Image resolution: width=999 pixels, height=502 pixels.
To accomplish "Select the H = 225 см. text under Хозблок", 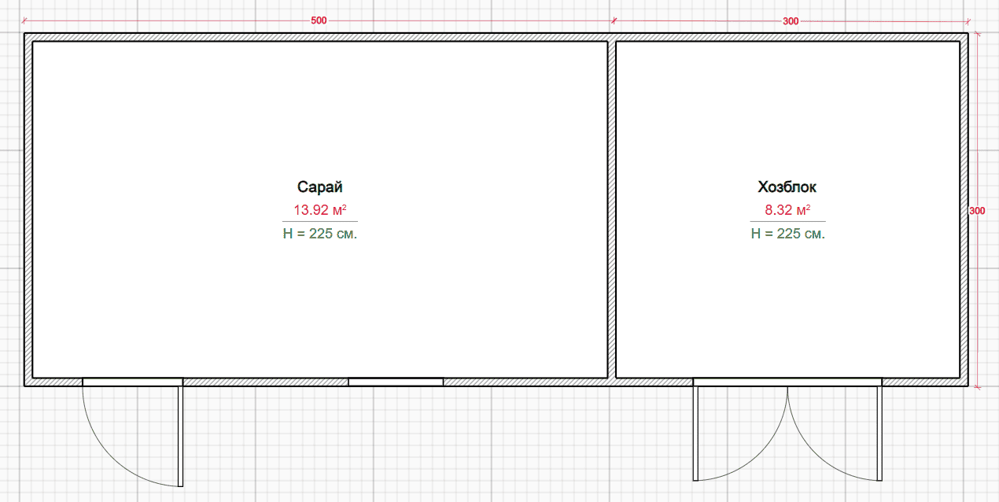I will point(788,234).
